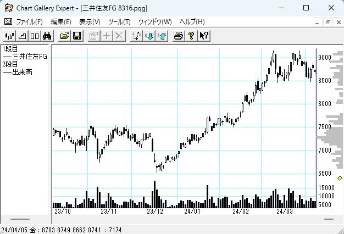Viewport: 344px width, 234px height.
Task: Click the step-line chart toolbar icon
Action: click(x=22, y=36)
